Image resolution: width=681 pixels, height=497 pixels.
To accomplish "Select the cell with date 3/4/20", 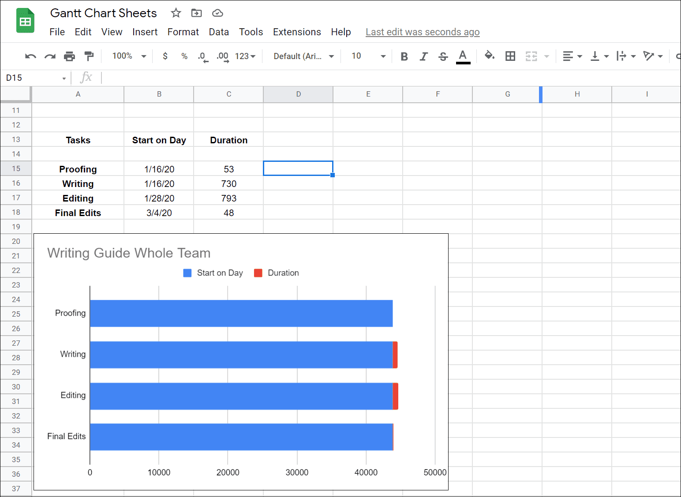I will (x=159, y=212).
